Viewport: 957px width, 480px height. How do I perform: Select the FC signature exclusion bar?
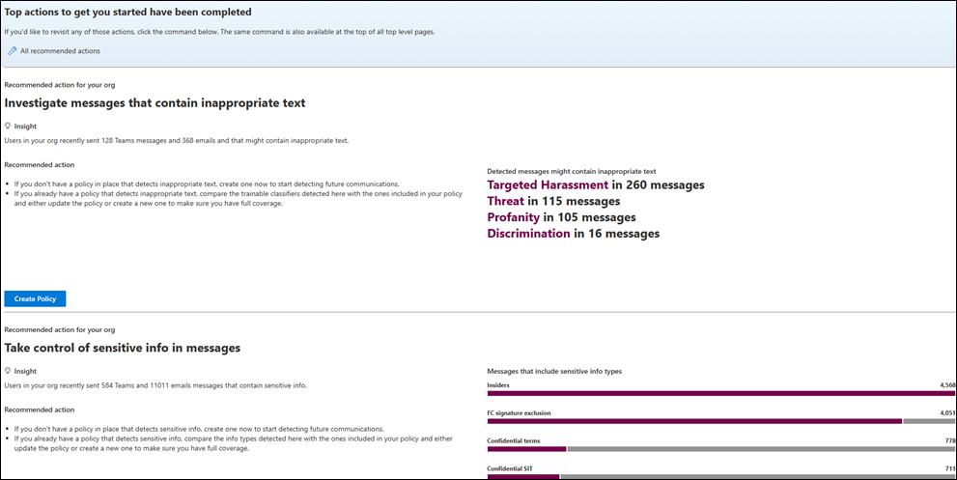pos(693,421)
